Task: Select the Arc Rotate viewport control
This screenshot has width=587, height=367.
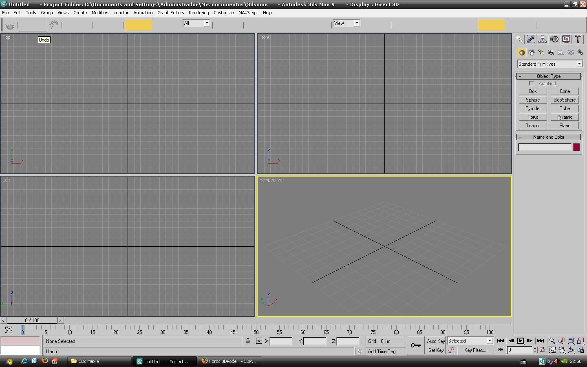Action: pyautogui.click(x=571, y=350)
